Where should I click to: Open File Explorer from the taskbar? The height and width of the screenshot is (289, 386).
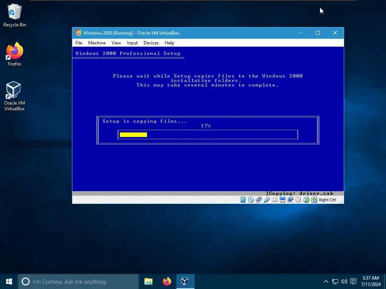(149, 281)
